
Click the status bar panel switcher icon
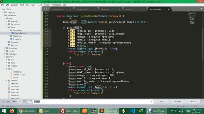point(3,106)
